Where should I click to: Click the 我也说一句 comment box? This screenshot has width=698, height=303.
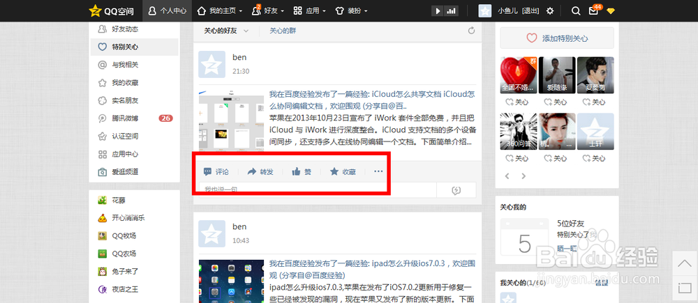[318, 189]
